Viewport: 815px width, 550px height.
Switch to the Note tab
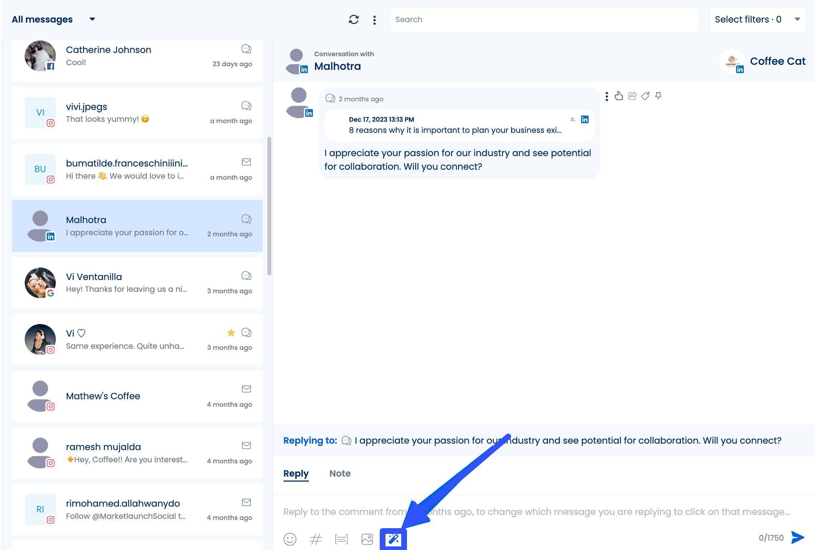click(340, 473)
